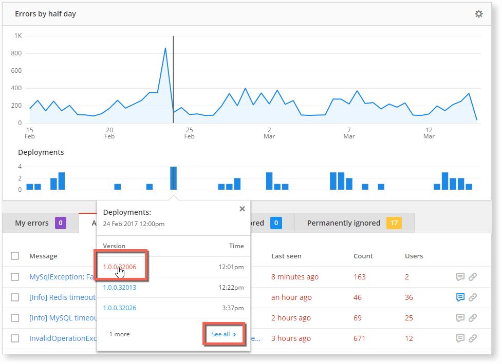
Task: Close the Deployments popup
Action: coord(242,209)
